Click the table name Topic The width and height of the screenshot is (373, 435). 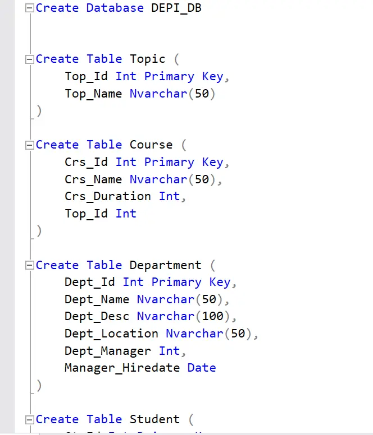(147, 59)
